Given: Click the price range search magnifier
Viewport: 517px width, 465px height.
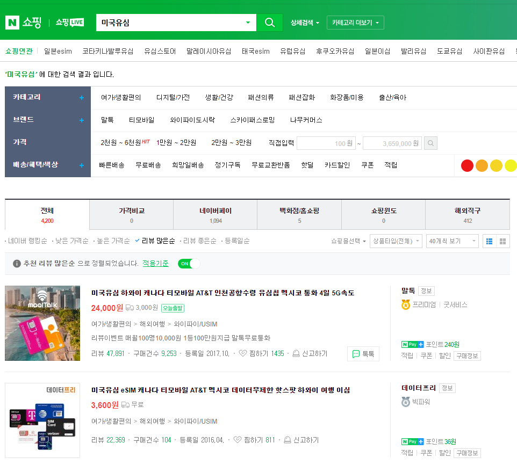Looking at the screenshot, I should click(430, 143).
